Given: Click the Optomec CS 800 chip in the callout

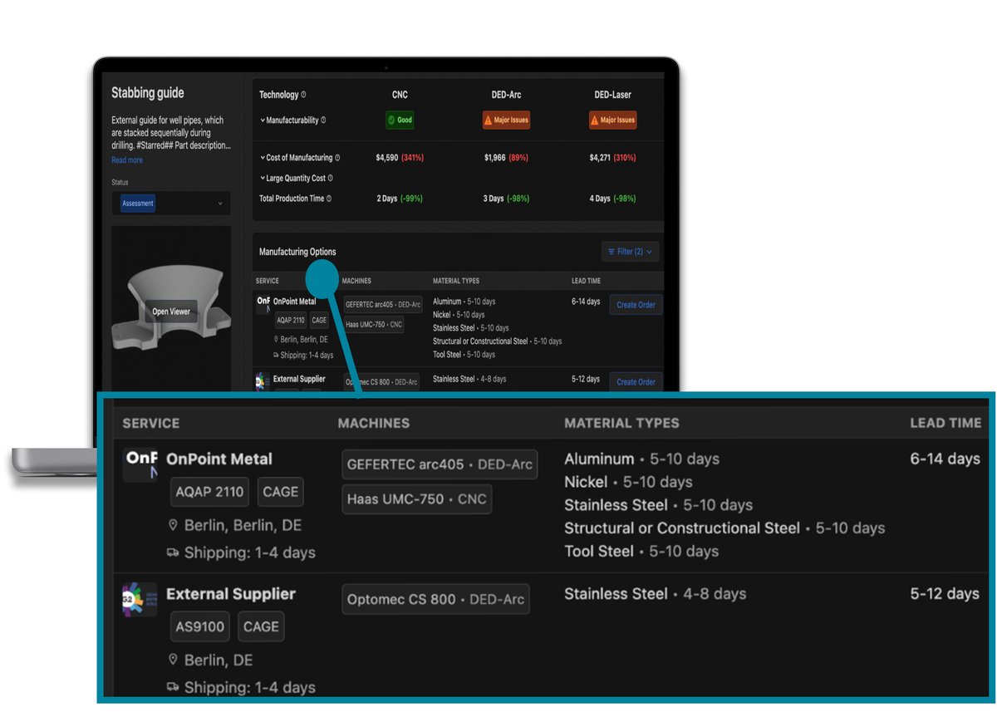Looking at the screenshot, I should 435,599.
